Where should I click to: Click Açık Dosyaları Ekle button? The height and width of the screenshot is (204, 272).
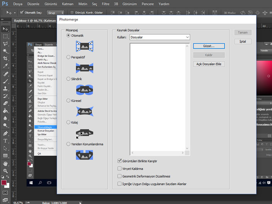point(209,64)
